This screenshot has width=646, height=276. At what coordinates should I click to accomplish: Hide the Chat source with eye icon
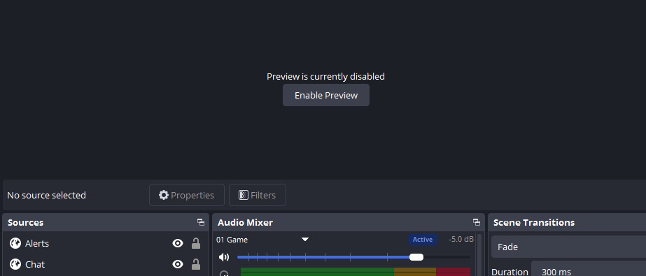(178, 264)
